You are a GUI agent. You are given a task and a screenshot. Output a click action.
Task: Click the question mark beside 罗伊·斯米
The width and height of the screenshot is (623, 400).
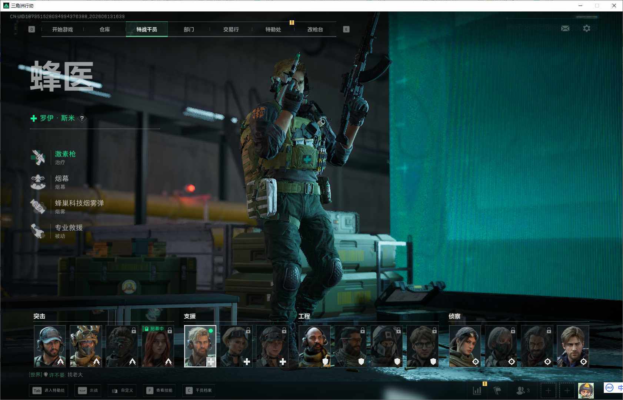82,118
